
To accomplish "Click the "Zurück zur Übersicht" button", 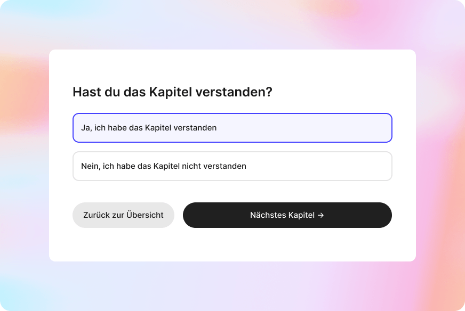I will tap(123, 215).
